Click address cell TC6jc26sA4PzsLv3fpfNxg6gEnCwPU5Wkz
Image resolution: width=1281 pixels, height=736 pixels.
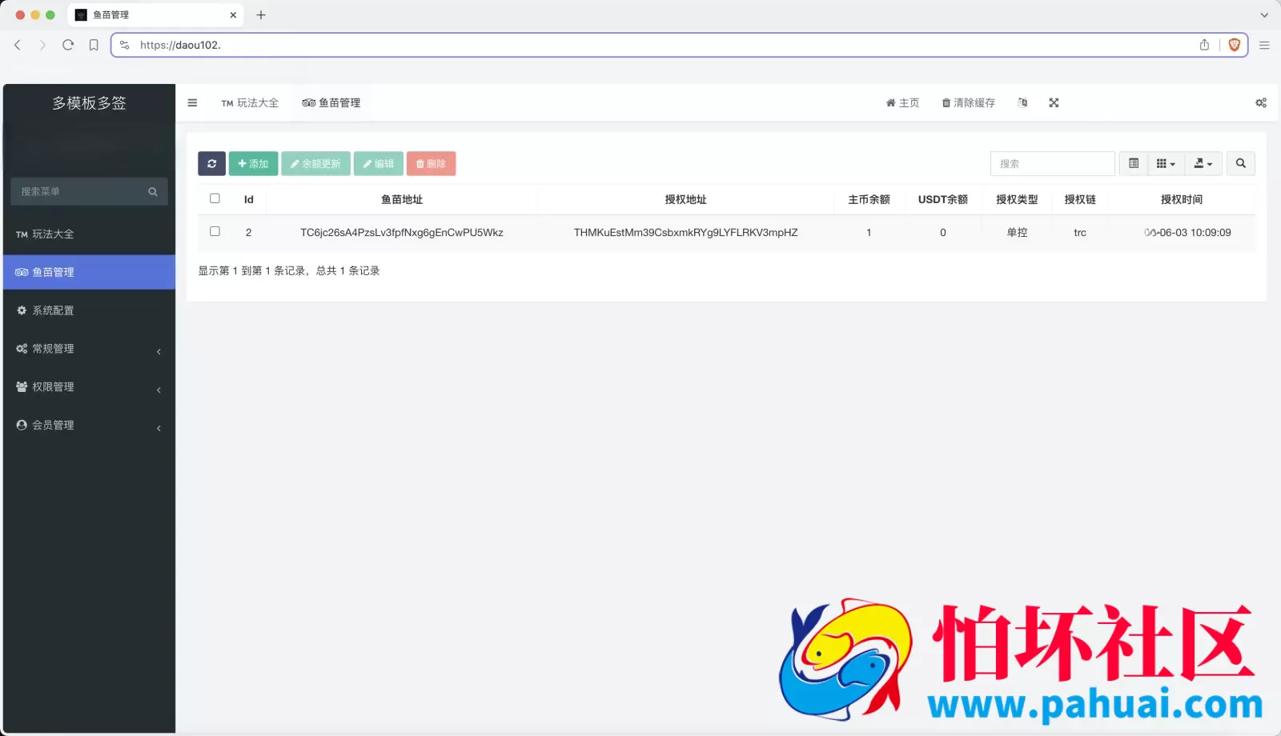pos(402,233)
